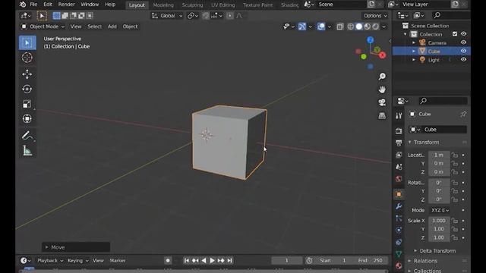This screenshot has width=486, height=273.
Task: Open the Object Data green triangle tab
Action: [x=399, y=254]
